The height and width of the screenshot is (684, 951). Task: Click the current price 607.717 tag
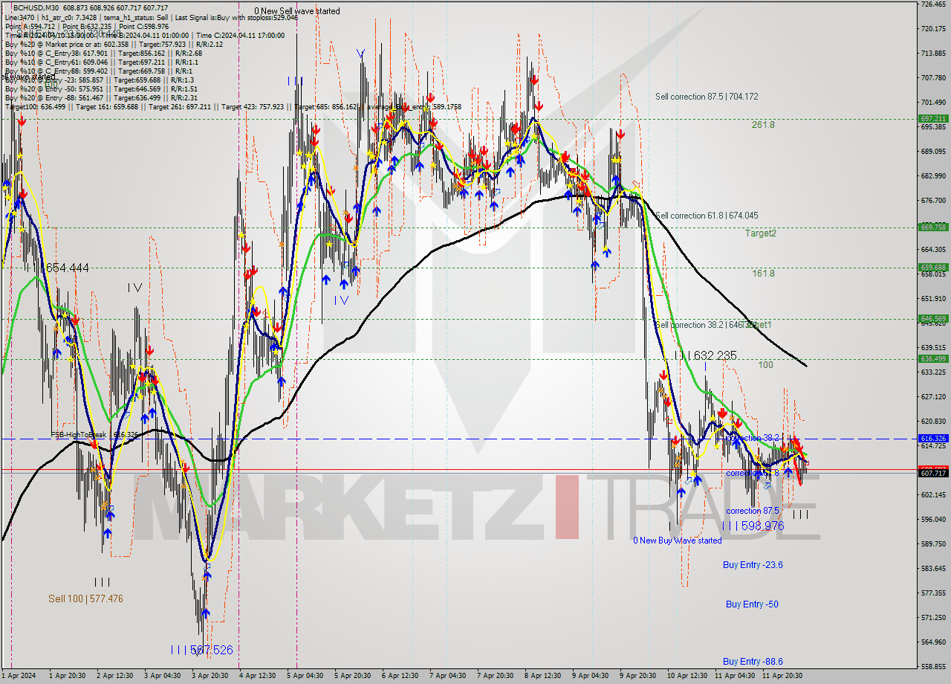(933, 474)
